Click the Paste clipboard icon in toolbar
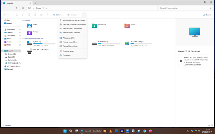215x134 pixels. click(29, 15)
